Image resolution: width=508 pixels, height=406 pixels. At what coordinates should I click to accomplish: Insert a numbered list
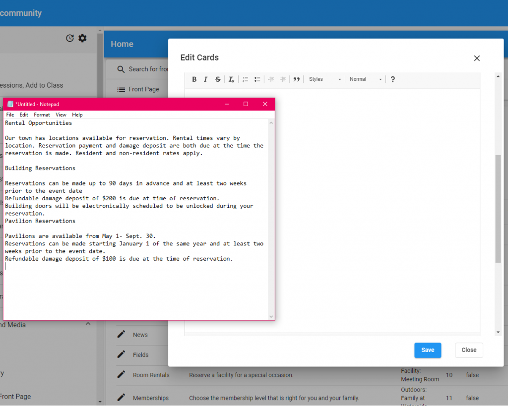(x=246, y=79)
